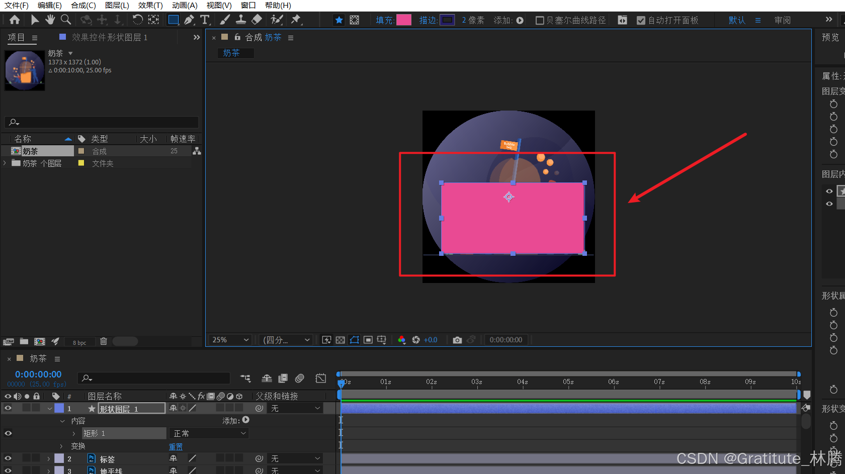The width and height of the screenshot is (845, 474).
Task: Click the reset exposure aperture icon
Action: click(x=416, y=340)
